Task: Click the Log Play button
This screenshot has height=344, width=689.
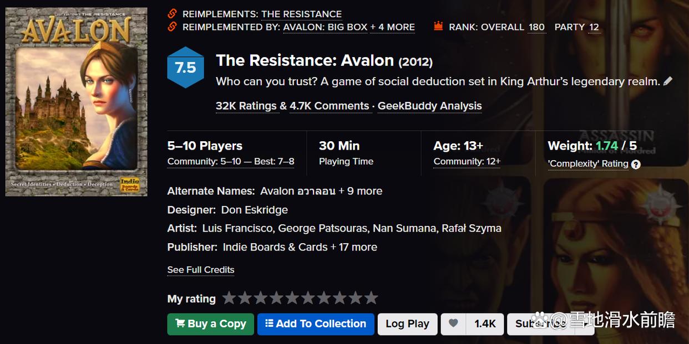Action: click(x=407, y=324)
